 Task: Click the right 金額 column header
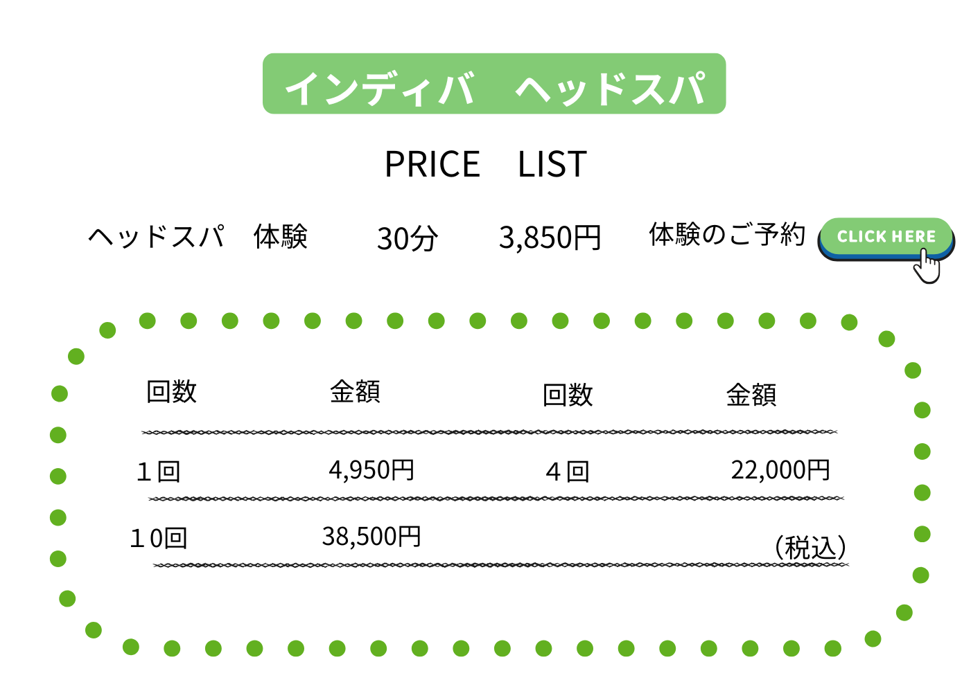751,395
